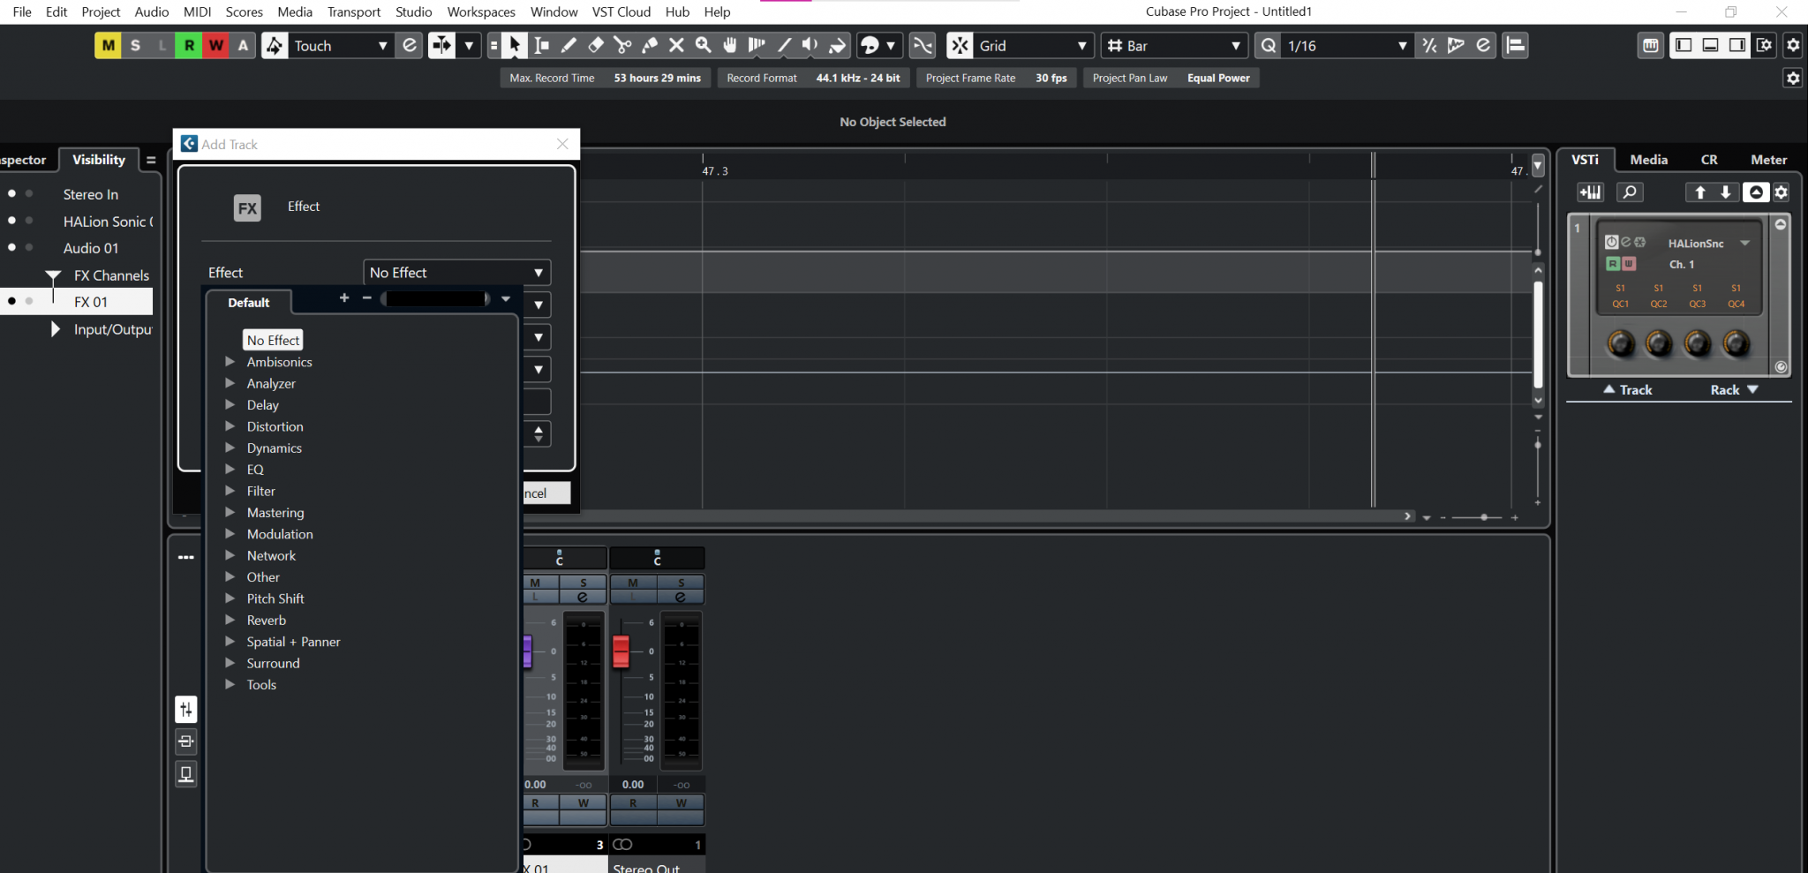Select the Split scissors tool
The width and height of the screenshot is (1808, 873).
[624, 45]
